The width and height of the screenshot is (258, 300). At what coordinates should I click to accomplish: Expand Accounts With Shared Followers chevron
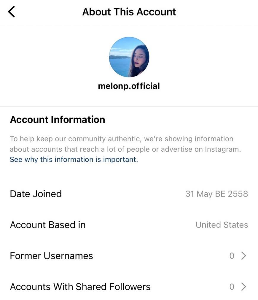(243, 287)
